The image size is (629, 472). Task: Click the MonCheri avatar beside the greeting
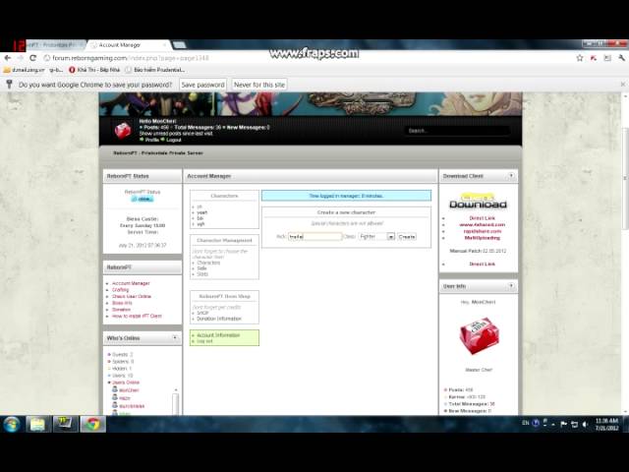coord(123,131)
